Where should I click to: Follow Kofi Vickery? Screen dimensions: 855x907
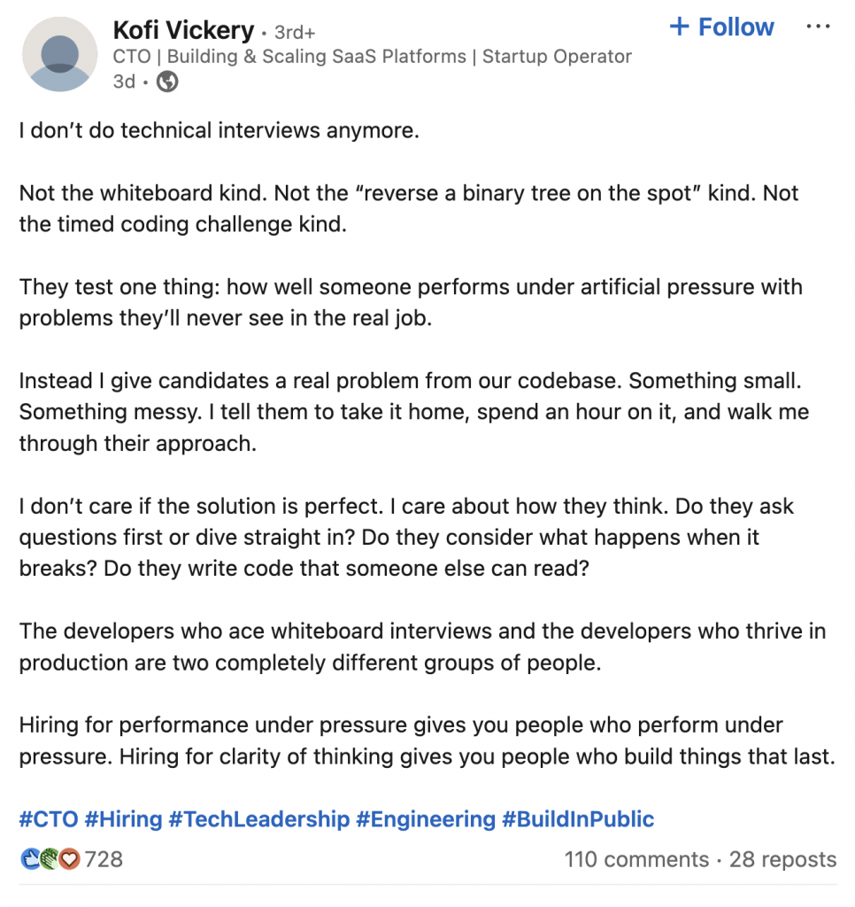720,27
